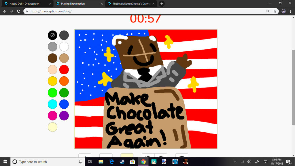
Task: Open the blue shirt app on taskbar
Action: pyautogui.click(x=175, y=162)
